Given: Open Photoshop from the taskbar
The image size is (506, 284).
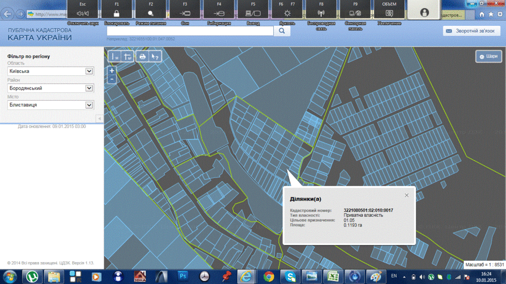Looking at the screenshot, I should [x=183, y=276].
